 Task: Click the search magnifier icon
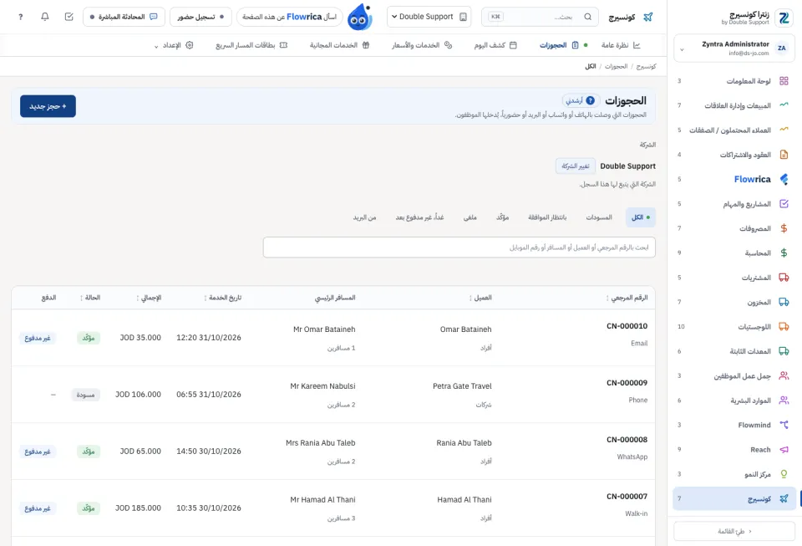(x=587, y=17)
